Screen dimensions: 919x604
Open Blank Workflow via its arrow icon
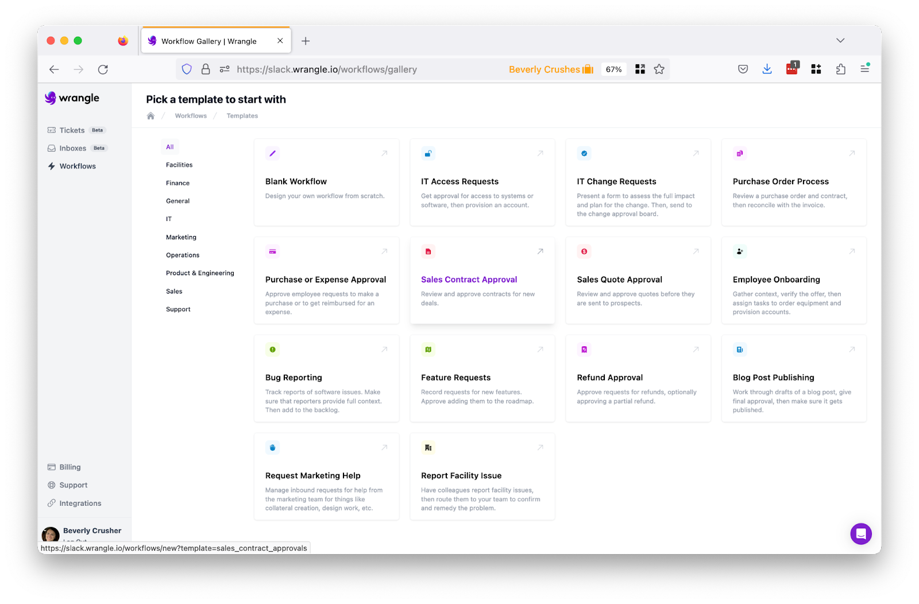pyautogui.click(x=384, y=153)
